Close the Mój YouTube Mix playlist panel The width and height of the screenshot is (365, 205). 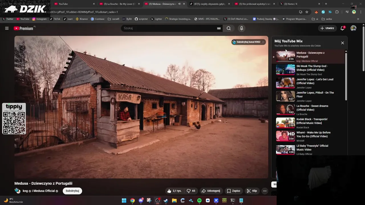(x=342, y=43)
